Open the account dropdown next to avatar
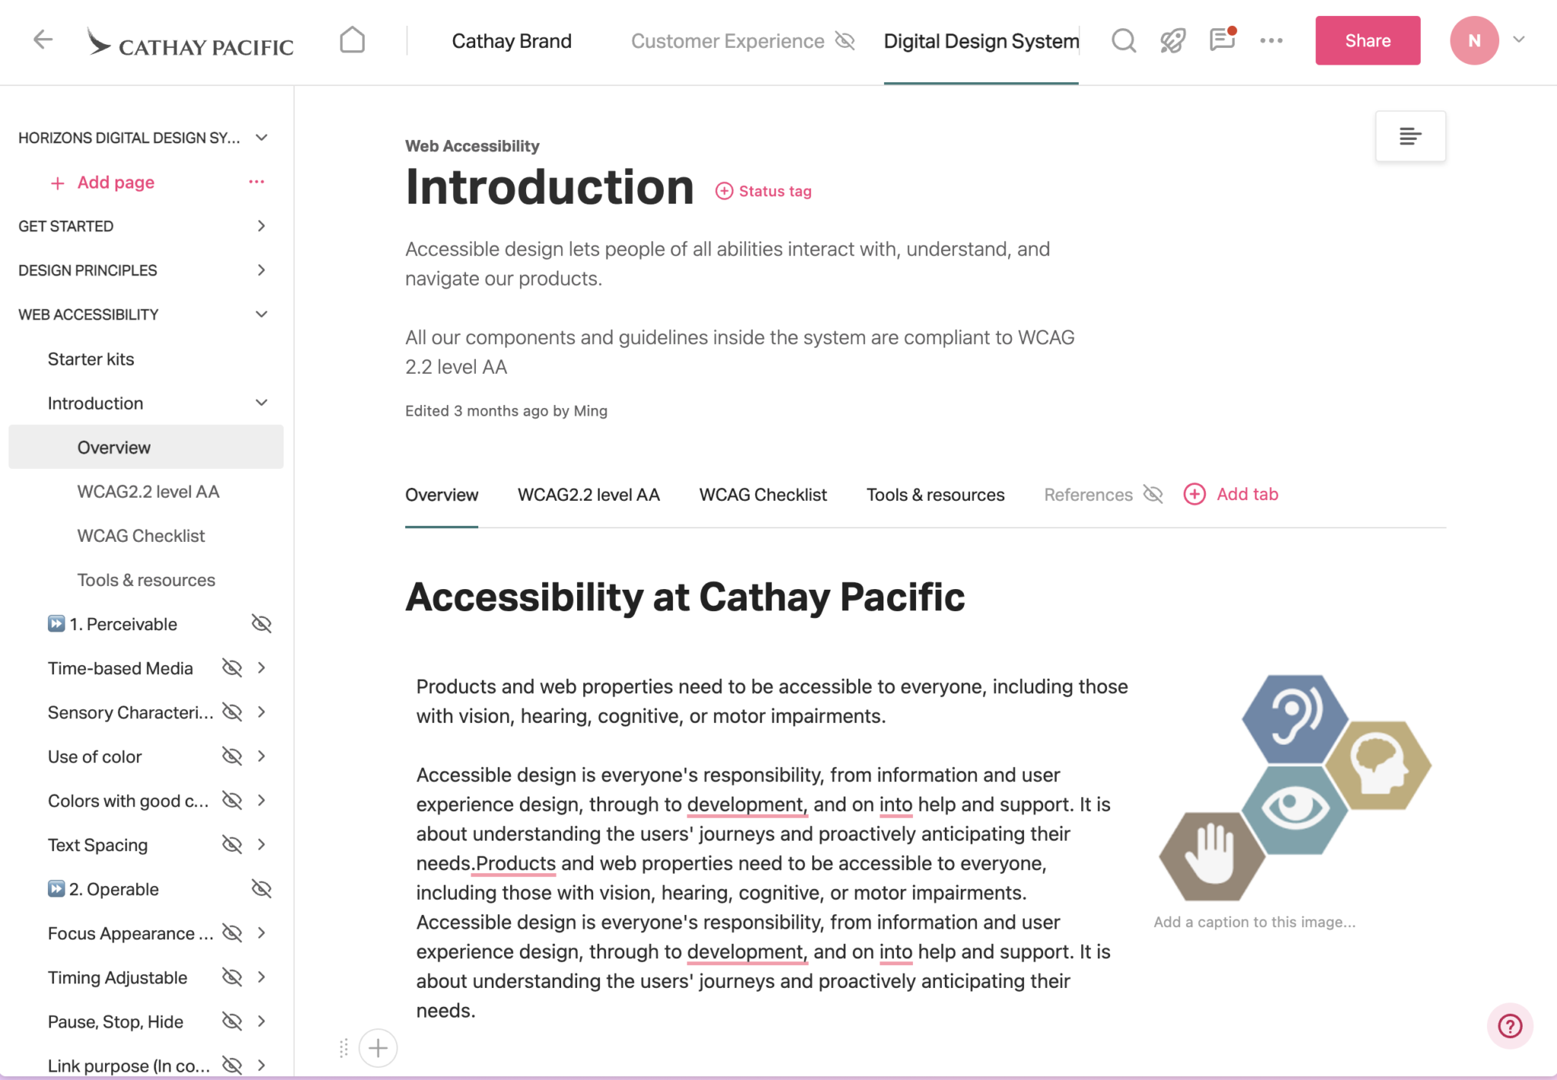This screenshot has width=1557, height=1080. pyautogui.click(x=1518, y=40)
